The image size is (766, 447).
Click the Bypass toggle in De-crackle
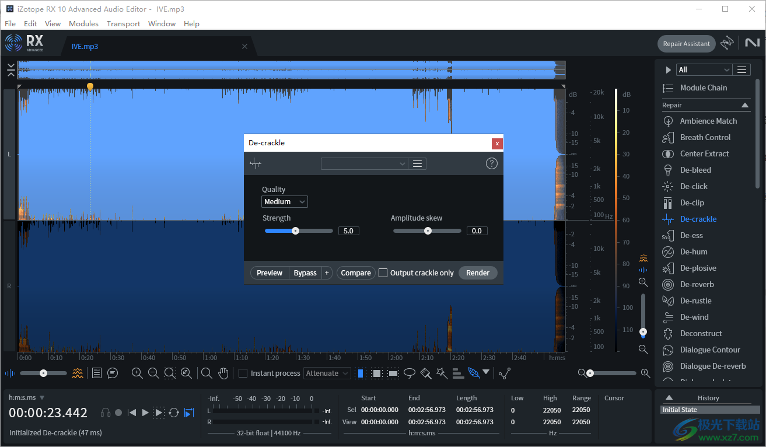pos(305,273)
